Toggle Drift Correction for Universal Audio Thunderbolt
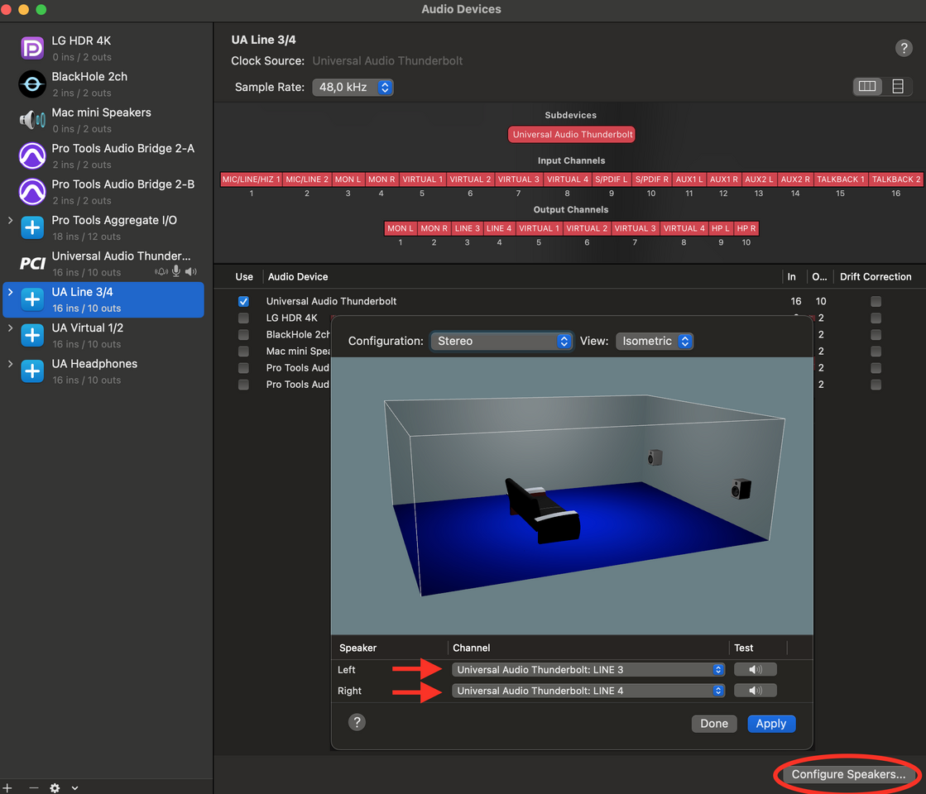Screen dimensions: 926x794 pyautogui.click(x=876, y=301)
